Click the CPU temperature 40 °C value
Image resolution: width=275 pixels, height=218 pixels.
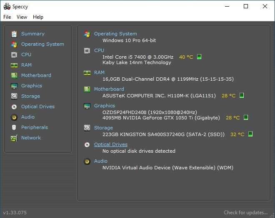(186, 57)
